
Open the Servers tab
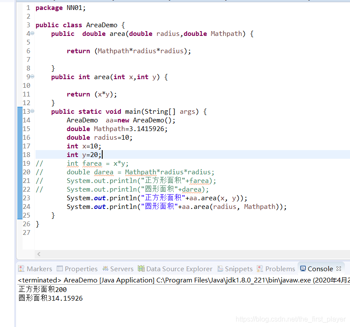[118, 269]
